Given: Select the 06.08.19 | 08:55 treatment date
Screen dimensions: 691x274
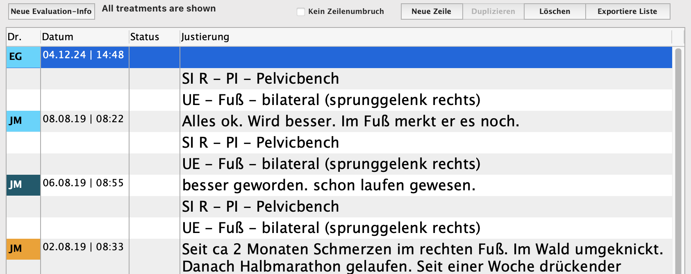Looking at the screenshot, I should click(83, 183).
